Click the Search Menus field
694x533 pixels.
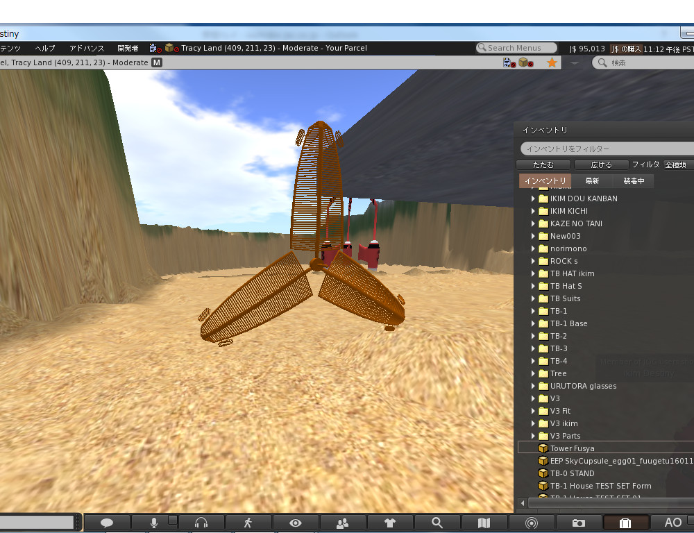coord(516,48)
